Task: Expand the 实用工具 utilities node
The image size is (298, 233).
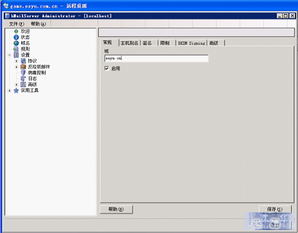Action: [x=9, y=91]
